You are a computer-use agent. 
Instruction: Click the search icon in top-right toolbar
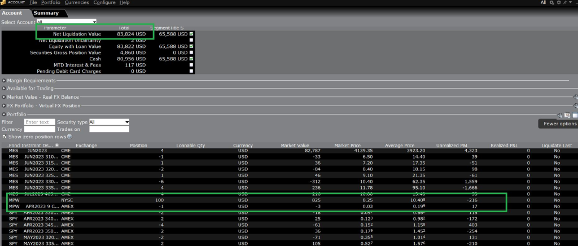(551, 3)
